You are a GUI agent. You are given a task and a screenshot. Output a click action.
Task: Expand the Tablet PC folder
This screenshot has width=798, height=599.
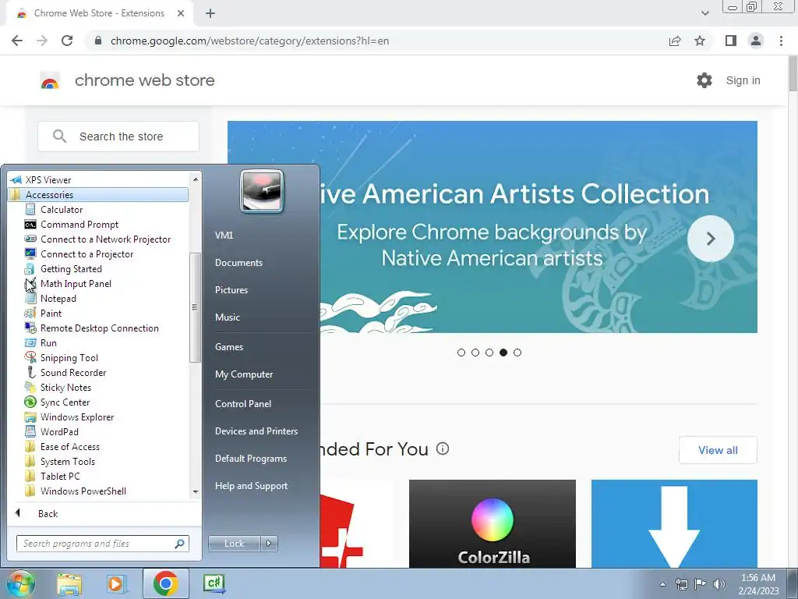click(59, 476)
